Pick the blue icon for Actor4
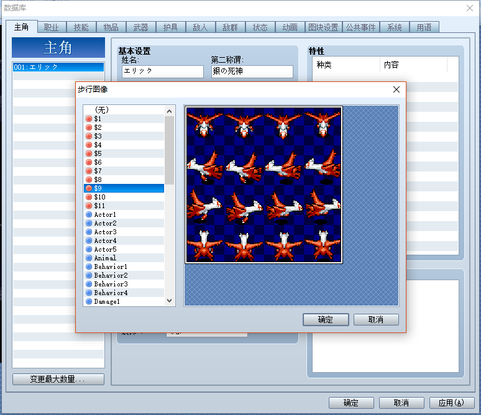 89,240
